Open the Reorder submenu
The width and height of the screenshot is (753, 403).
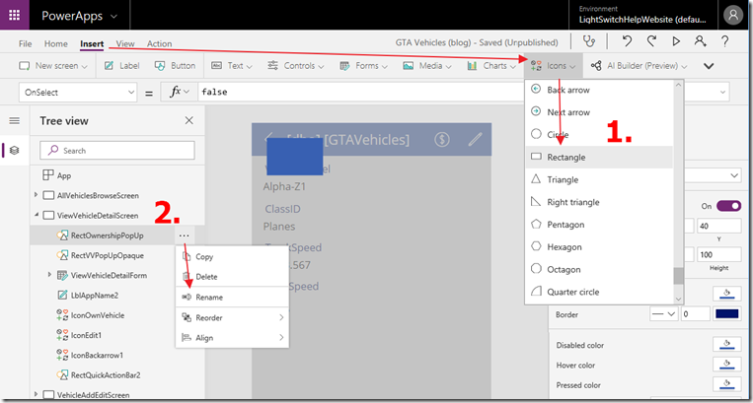click(x=233, y=317)
